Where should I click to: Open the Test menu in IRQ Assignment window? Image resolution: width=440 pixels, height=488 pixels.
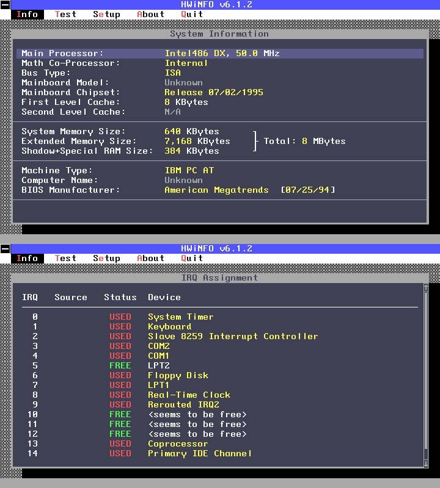point(65,258)
